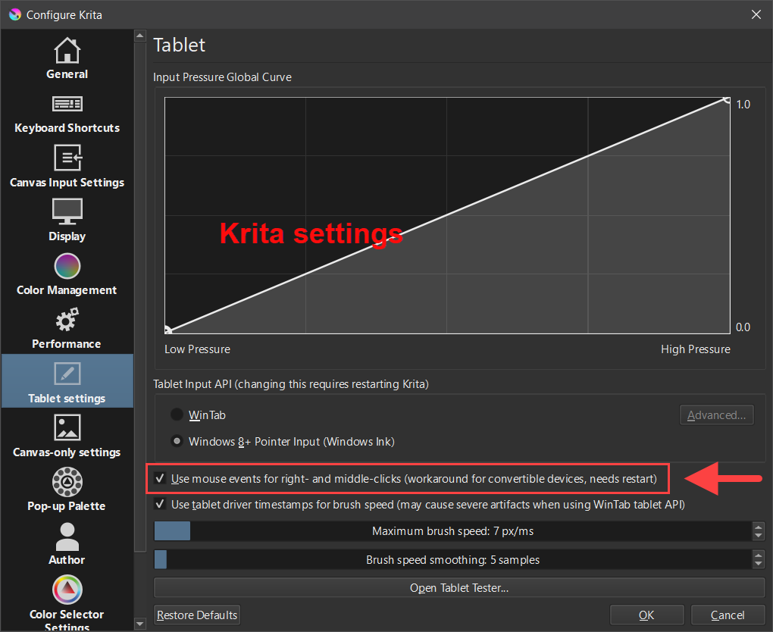Viewport: 773px width, 632px height.
Task: Toggle tablet driver timestamps checkbox
Action: click(160, 504)
